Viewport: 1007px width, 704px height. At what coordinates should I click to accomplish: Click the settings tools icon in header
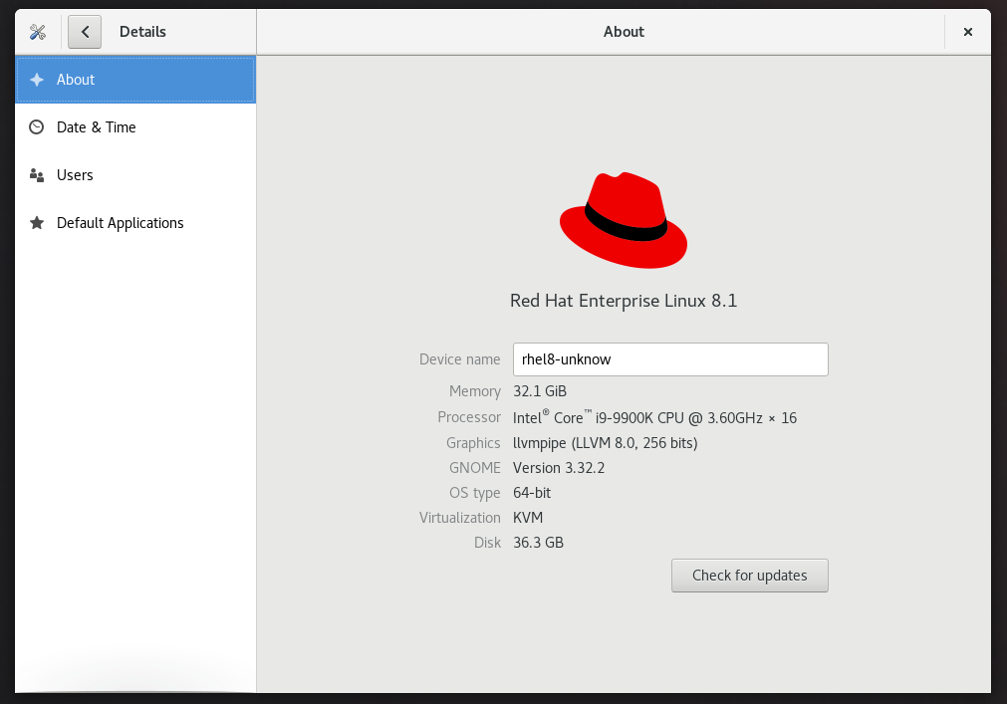pos(38,32)
